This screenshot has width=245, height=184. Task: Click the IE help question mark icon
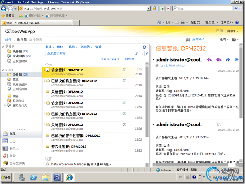click(x=237, y=22)
